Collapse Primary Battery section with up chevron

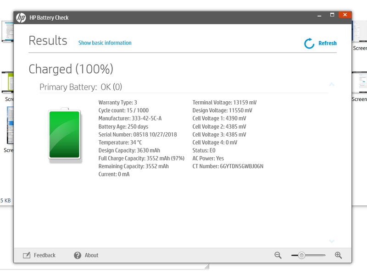(x=332, y=84)
